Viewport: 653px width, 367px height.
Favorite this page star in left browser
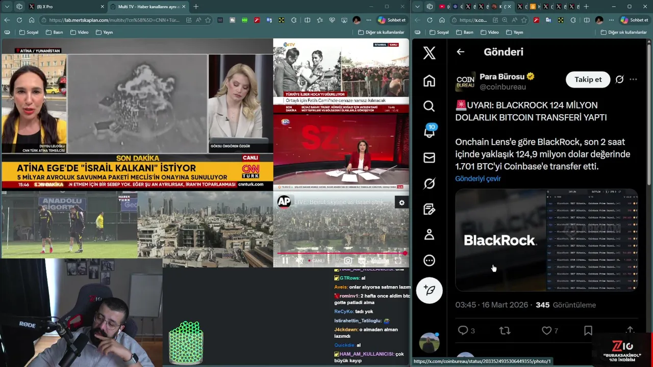(x=208, y=20)
